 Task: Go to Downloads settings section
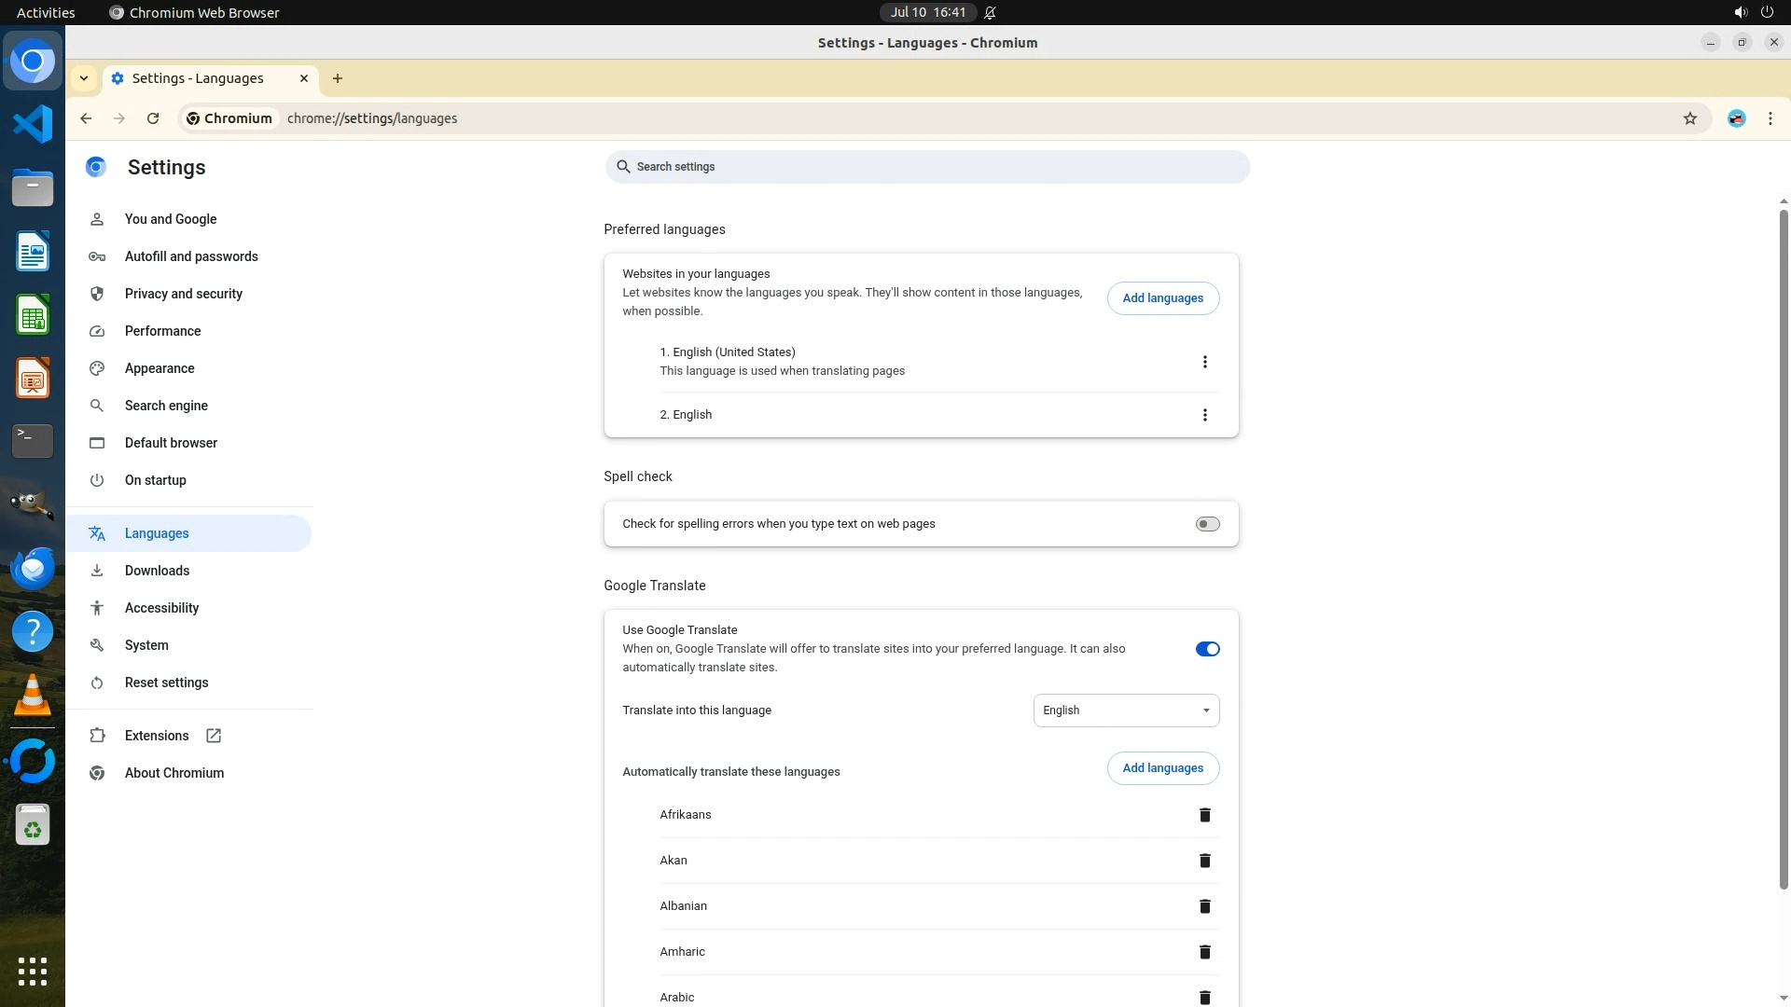tap(157, 571)
